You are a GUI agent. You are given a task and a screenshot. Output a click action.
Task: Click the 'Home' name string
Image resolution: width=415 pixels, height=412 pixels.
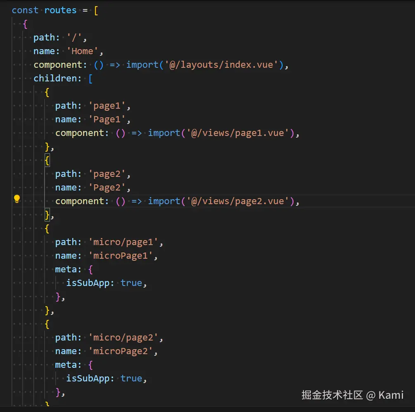pos(82,51)
